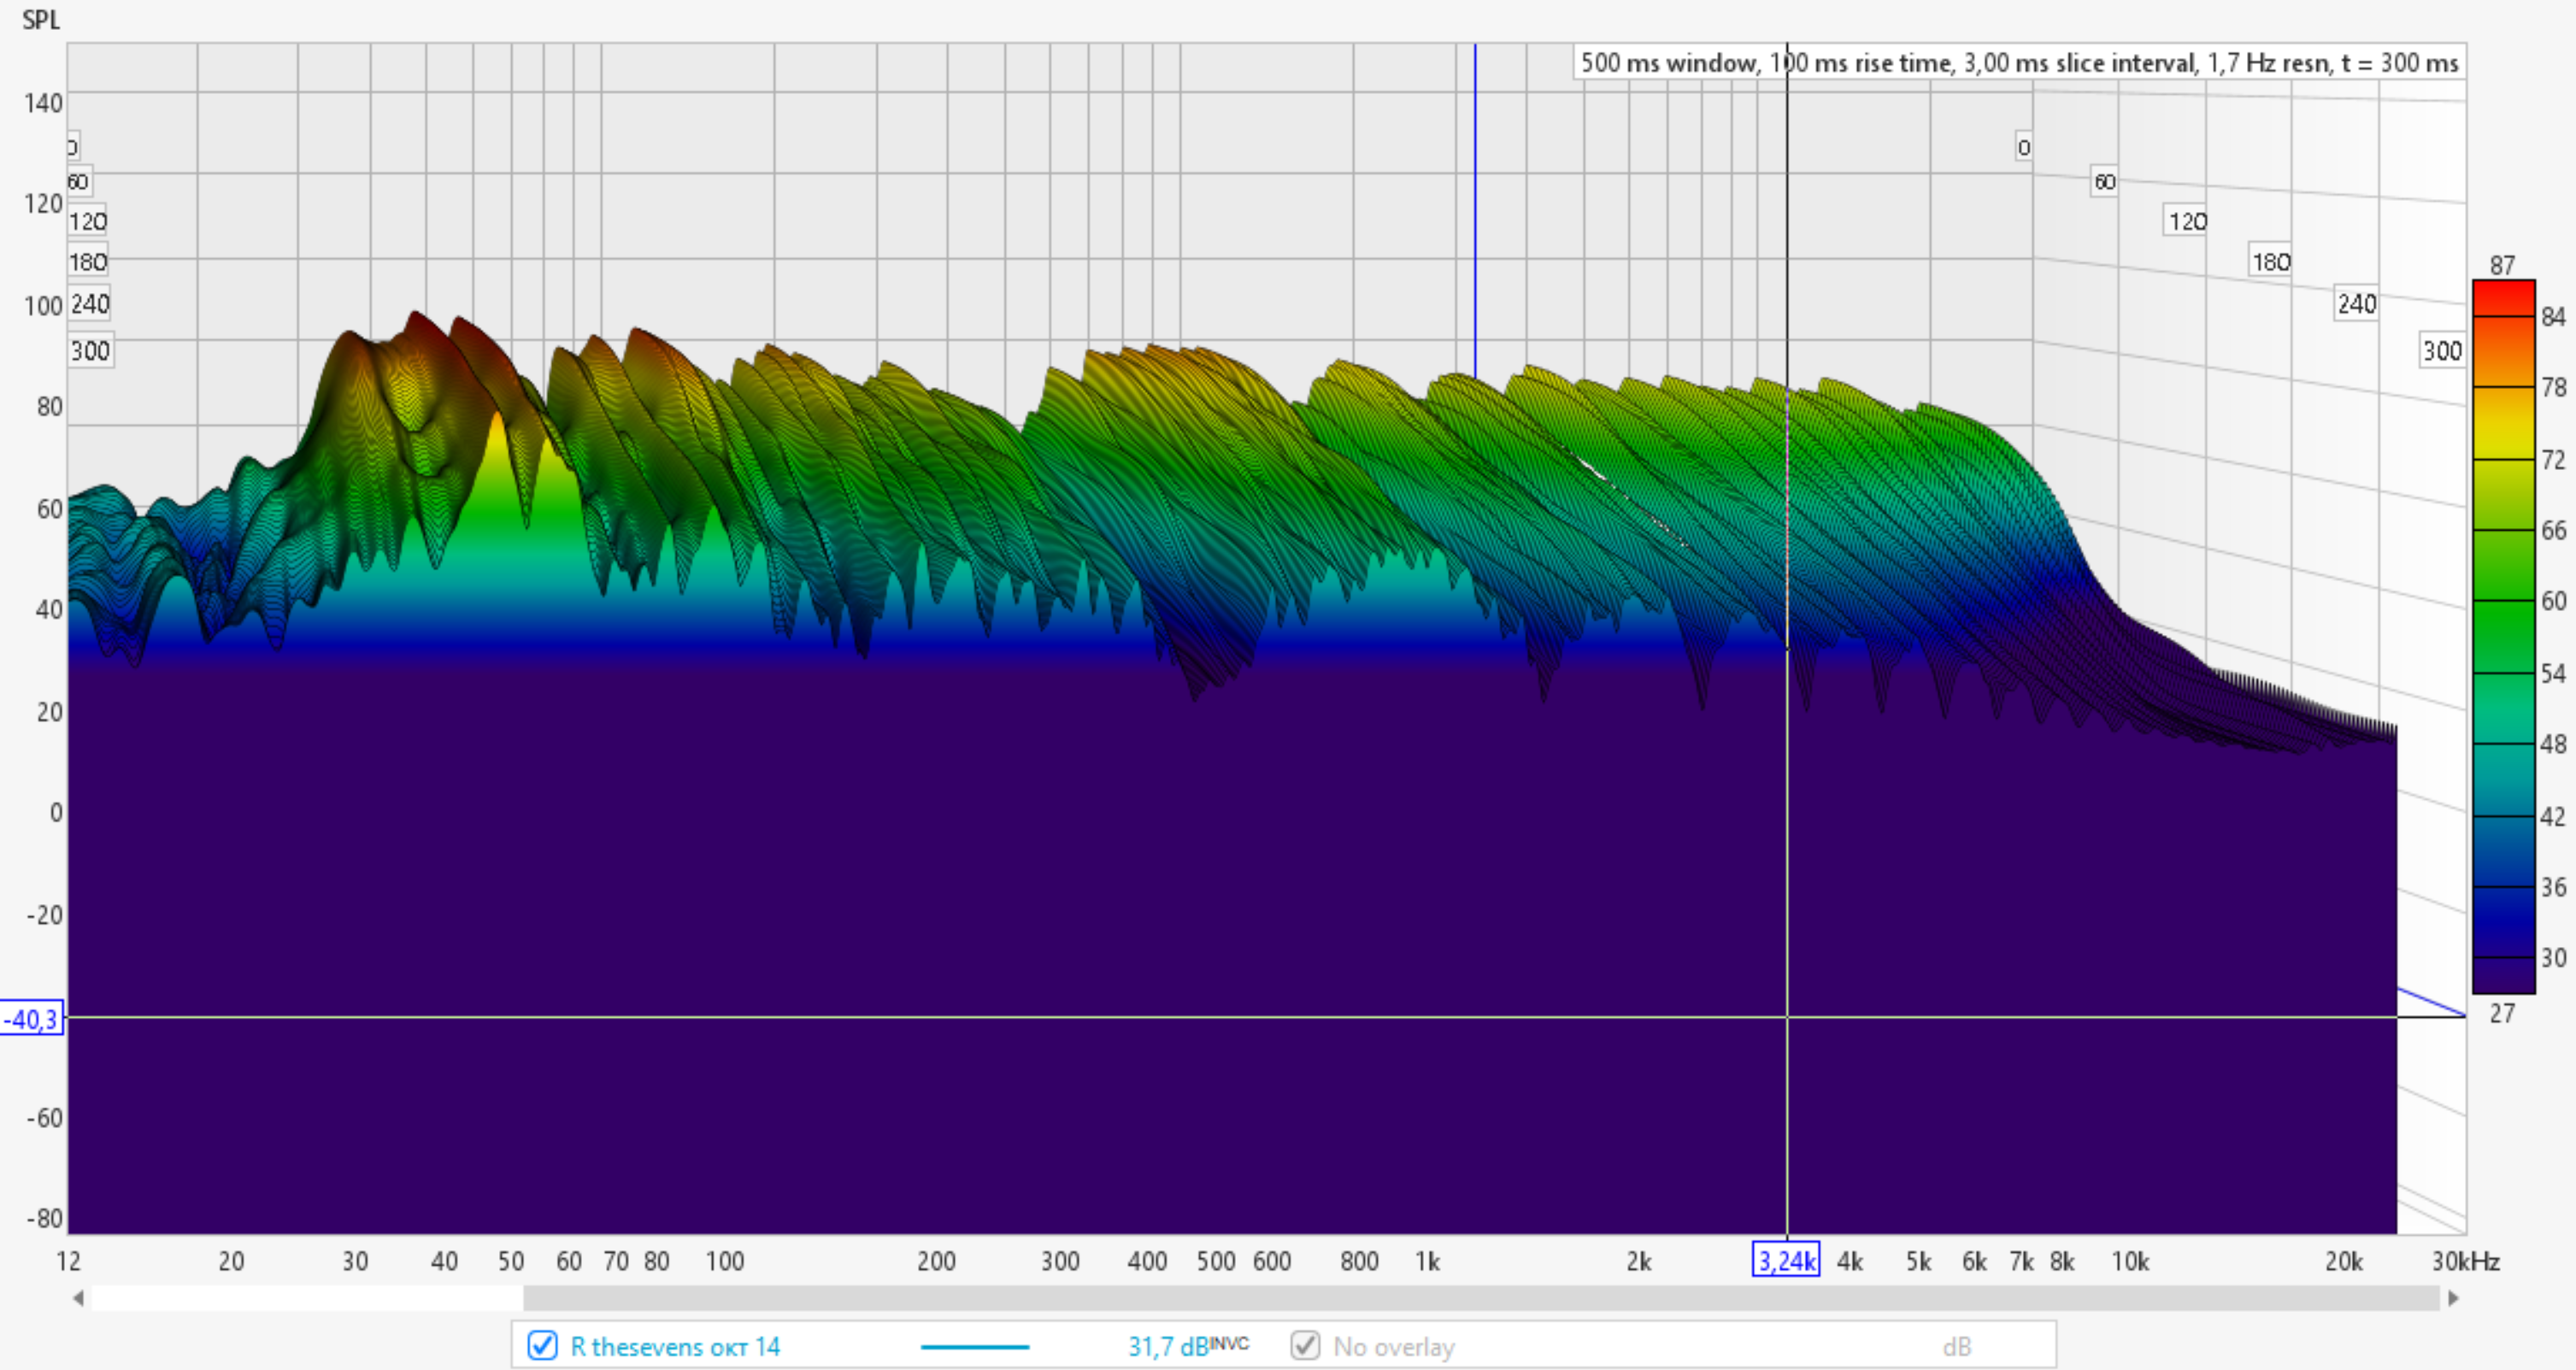This screenshot has height=1370, width=2576.
Task: Click the waterfall settings info text at top
Action: point(2018,63)
